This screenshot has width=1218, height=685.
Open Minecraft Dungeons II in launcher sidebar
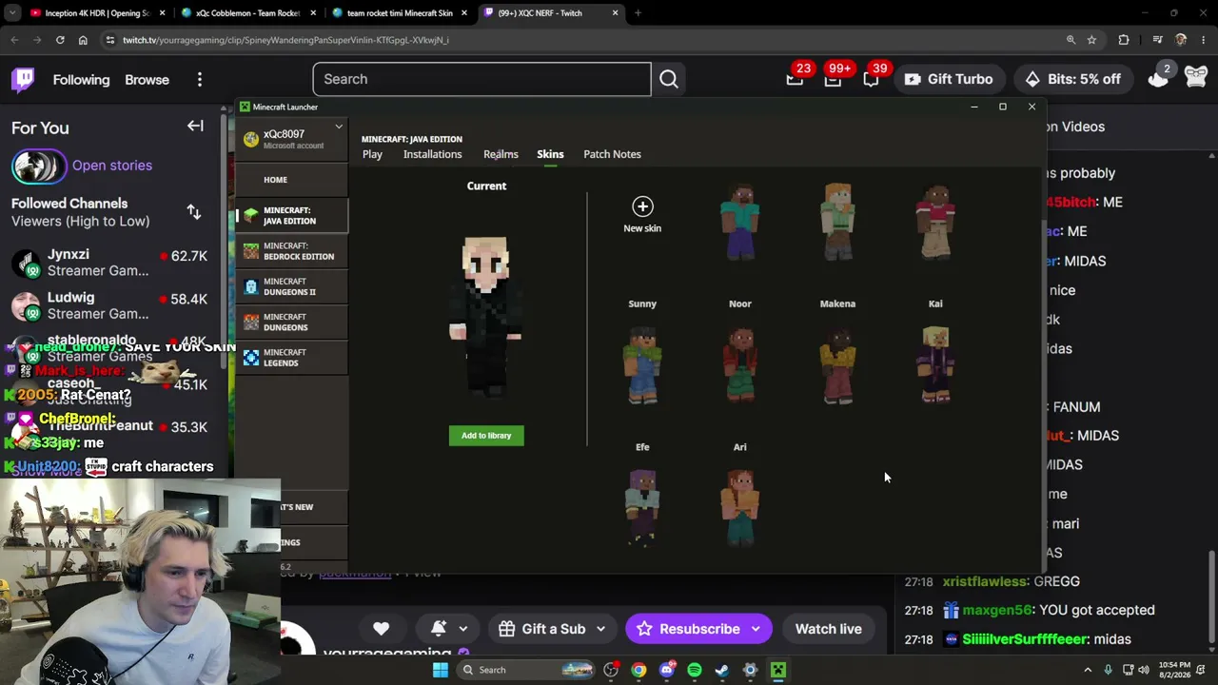[291, 286]
